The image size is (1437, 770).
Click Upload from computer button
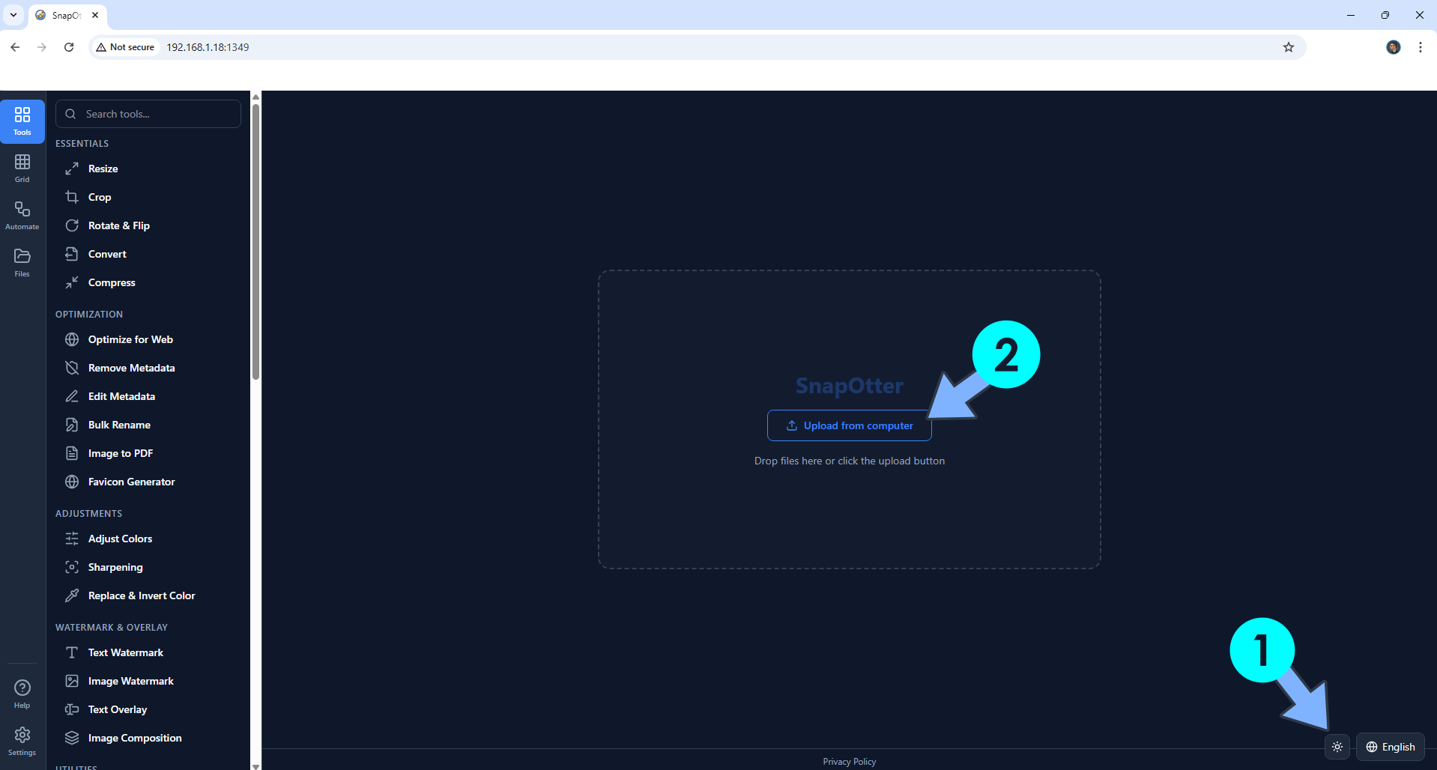tap(850, 425)
